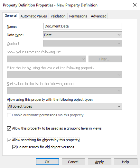Select the Advanced tab
The height and width of the screenshot is (168, 140).
[x=98, y=16]
